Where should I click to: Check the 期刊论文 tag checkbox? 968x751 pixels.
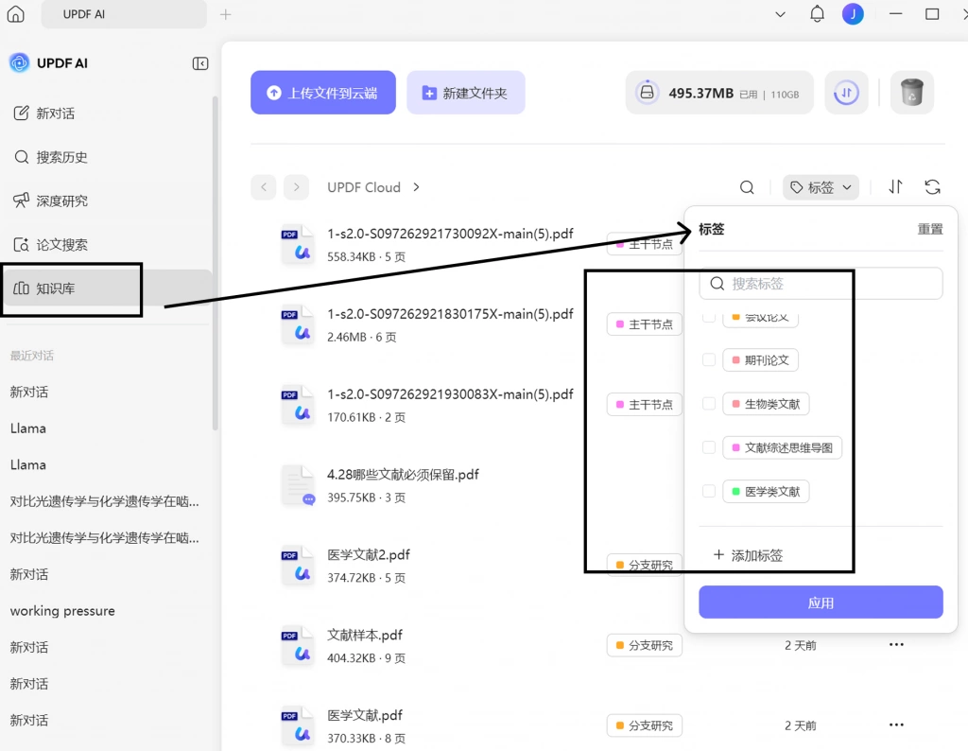[x=709, y=360]
